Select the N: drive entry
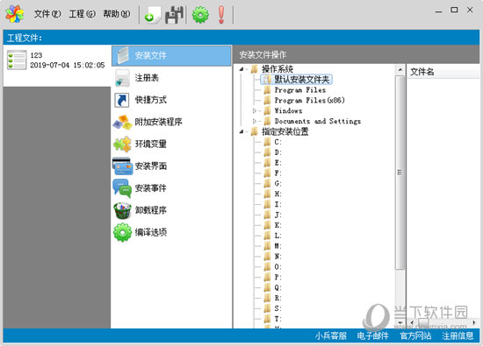This screenshot has height=346, width=483. point(278,257)
